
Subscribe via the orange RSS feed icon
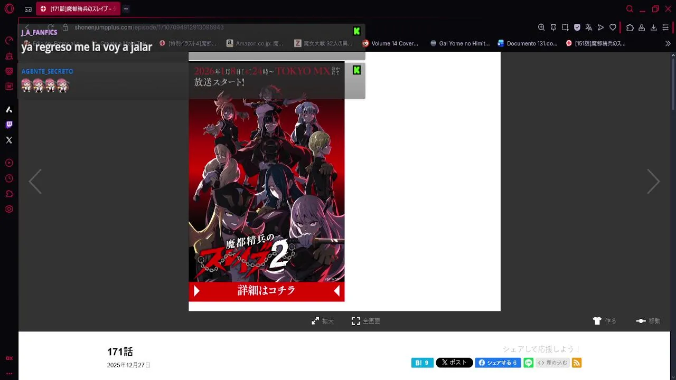point(577,363)
